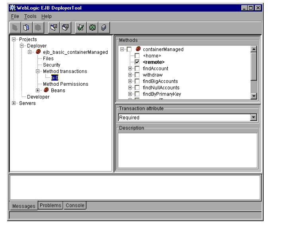Screen dimensions: 284x226
Task: Click the server tower deploy icon
Action: pos(104,28)
